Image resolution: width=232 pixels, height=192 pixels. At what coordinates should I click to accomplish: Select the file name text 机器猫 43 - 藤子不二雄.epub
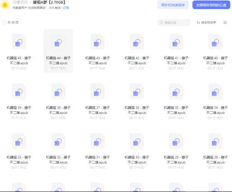98,61
